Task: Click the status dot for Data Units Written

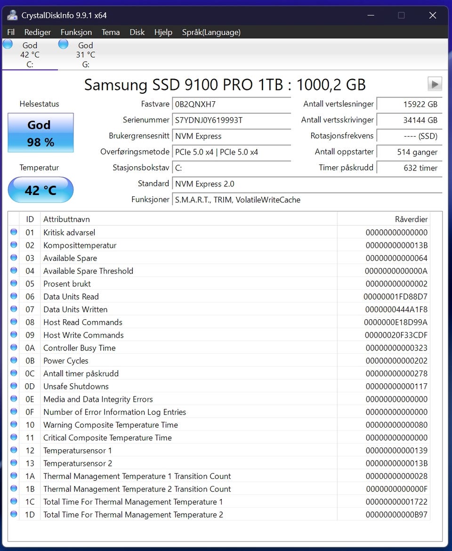Action: pyautogui.click(x=14, y=308)
